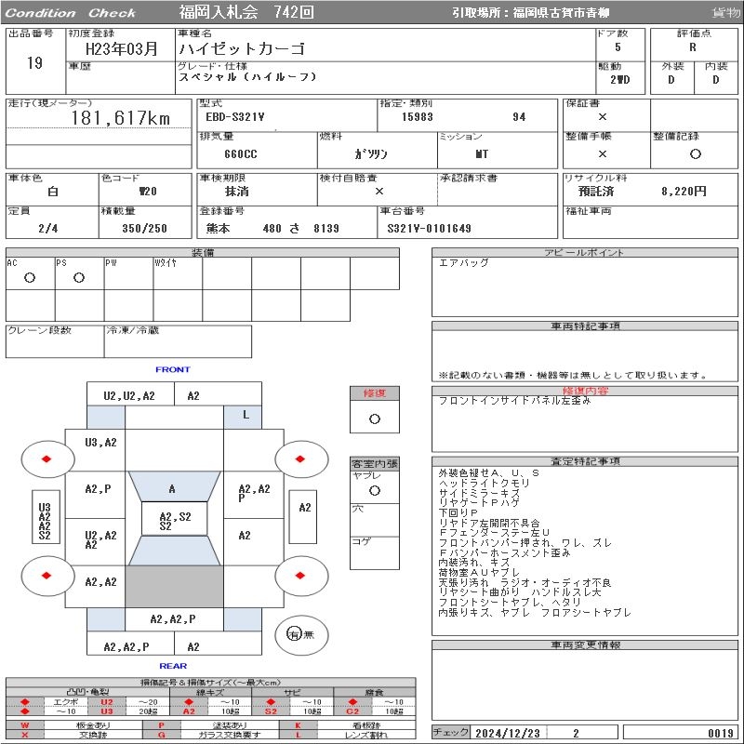This screenshot has height=744, width=744.
Task: Click the red diamond on the upper-left tire
Action: click(x=46, y=458)
